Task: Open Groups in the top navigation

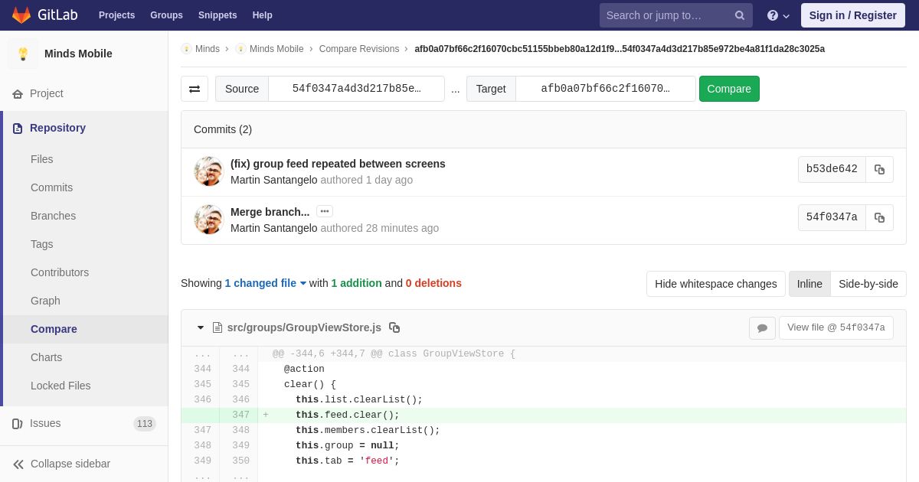Action: [166, 15]
